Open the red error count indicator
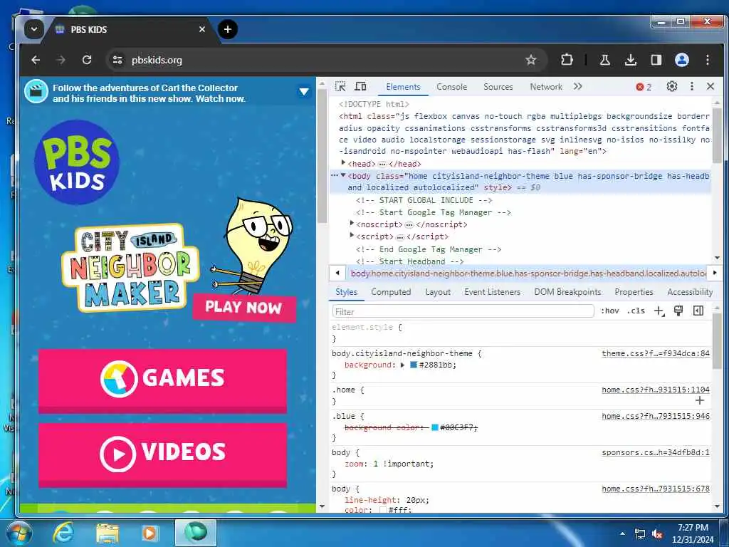Image resolution: width=729 pixels, height=547 pixels. pyautogui.click(x=644, y=87)
